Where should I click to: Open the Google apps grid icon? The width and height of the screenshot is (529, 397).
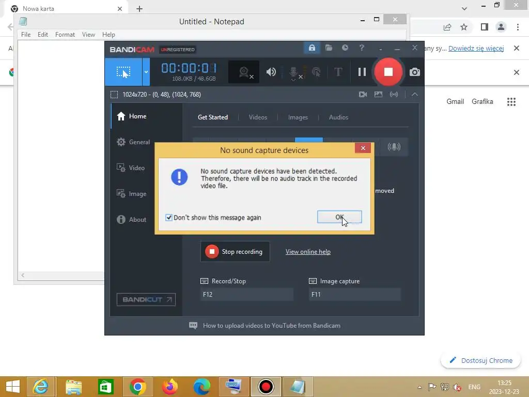511,102
